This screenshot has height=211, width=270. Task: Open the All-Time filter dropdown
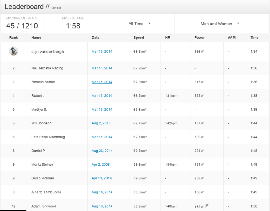139,24
